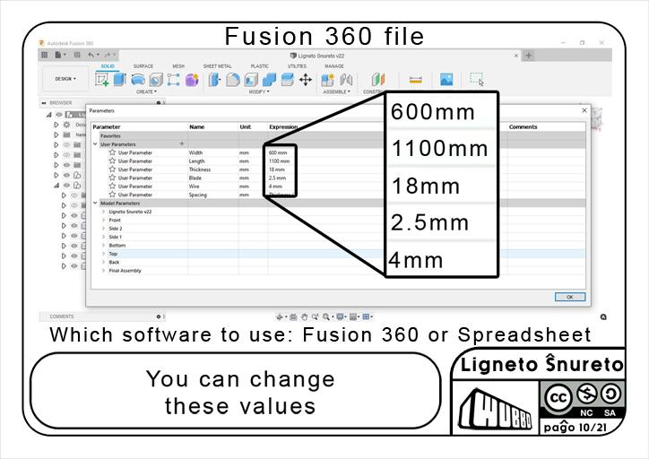Switch to the Plastic tab

coord(260,66)
